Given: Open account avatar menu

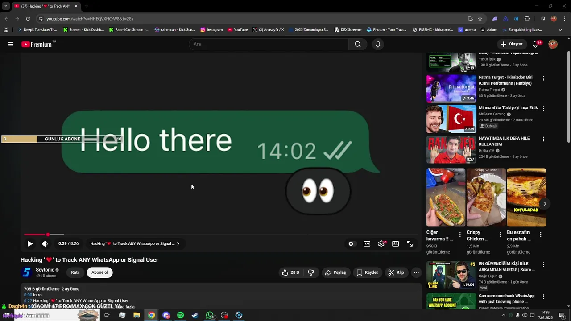Looking at the screenshot, I should click(553, 44).
